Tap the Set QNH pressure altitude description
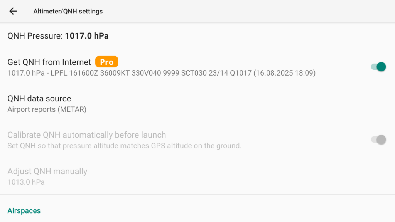The height and width of the screenshot is (222, 395). click(x=125, y=146)
